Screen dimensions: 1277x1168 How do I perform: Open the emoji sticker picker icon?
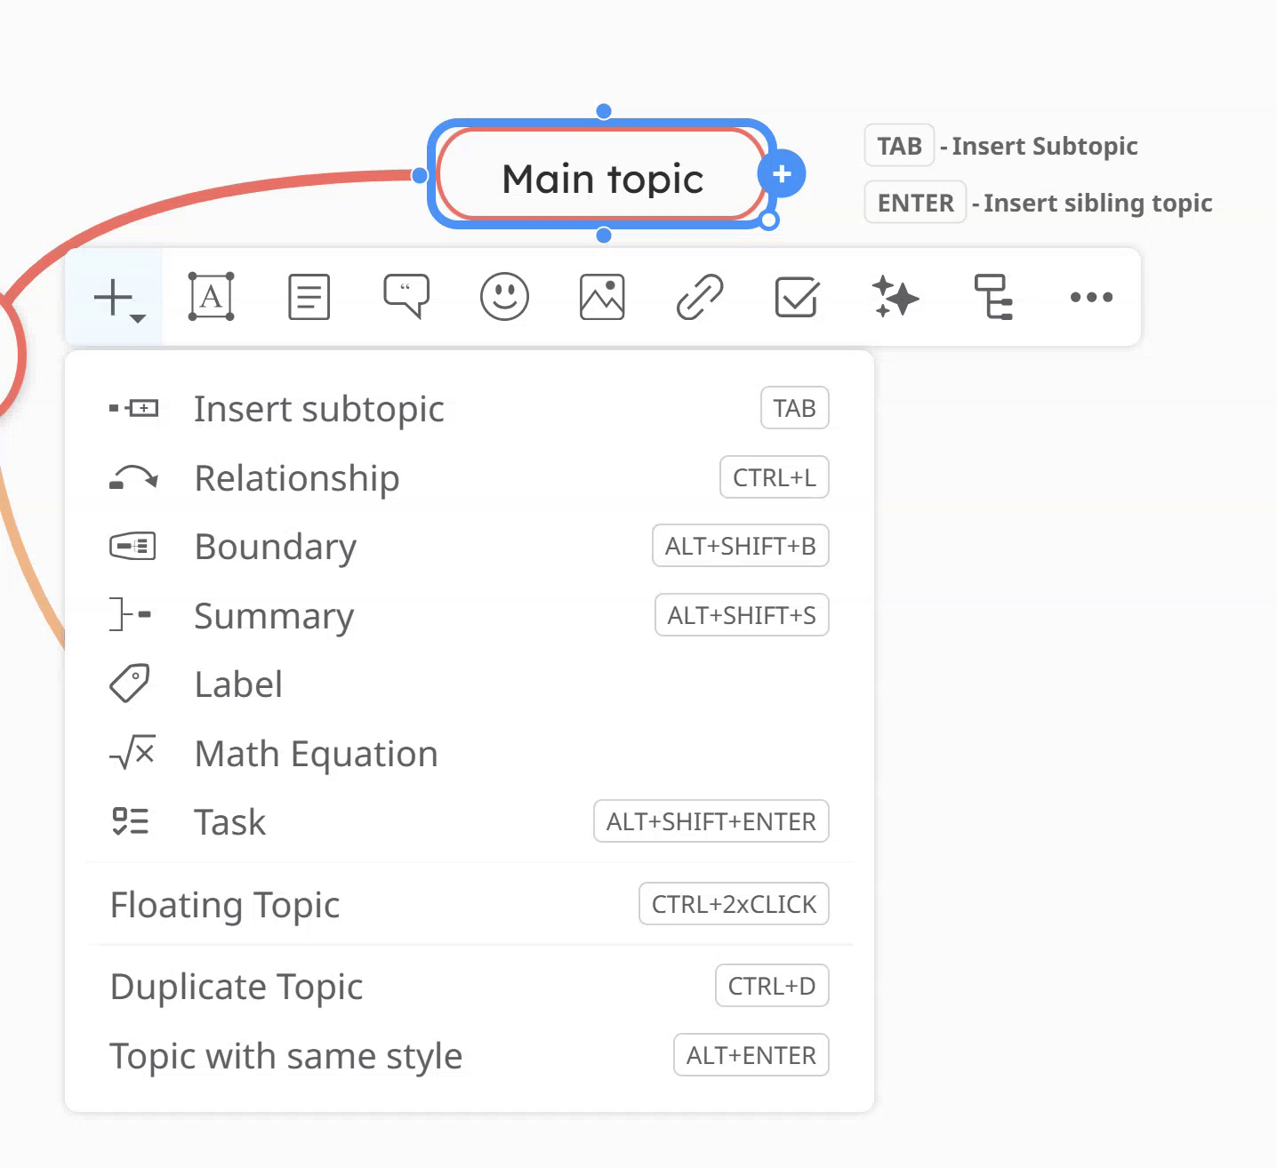pos(504,297)
